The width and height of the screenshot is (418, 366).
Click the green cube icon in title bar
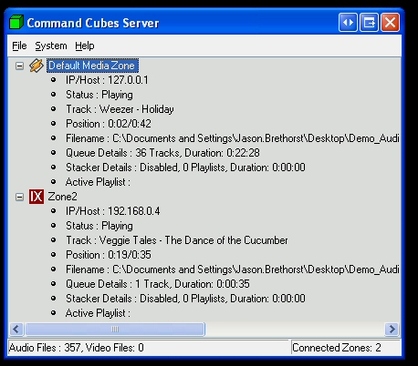[16, 22]
